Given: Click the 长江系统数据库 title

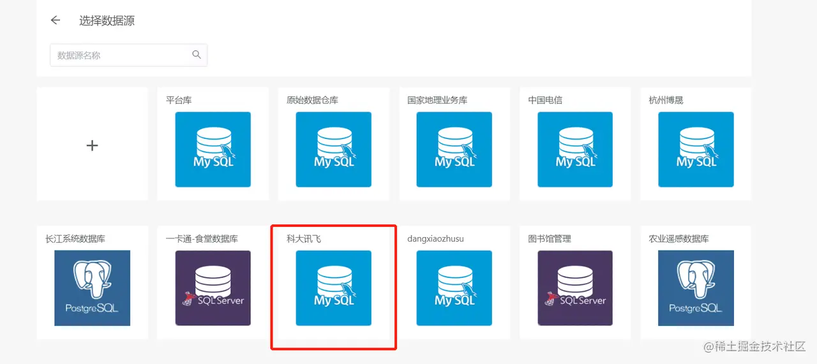Looking at the screenshot, I should pyautogui.click(x=75, y=239).
